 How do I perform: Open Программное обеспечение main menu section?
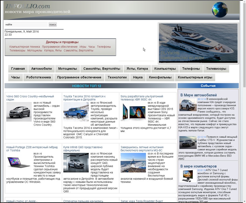(x=79, y=77)
